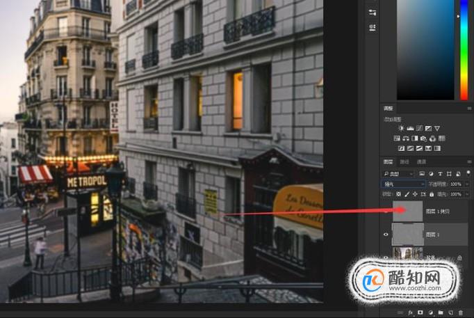Image resolution: width=474 pixels, height=318 pixels.
Task: Switch to the 图层 (Layers) tab
Action: click(x=388, y=162)
